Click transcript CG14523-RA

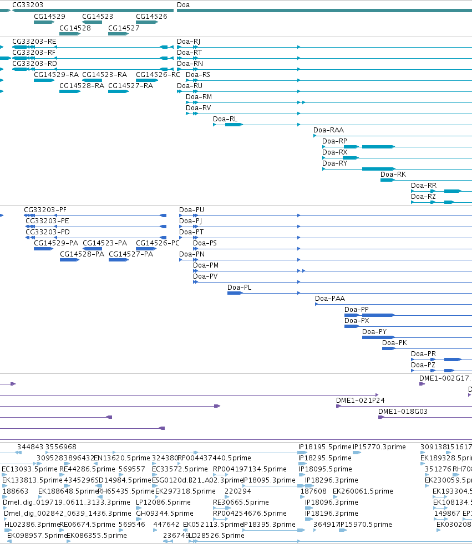coord(104,75)
